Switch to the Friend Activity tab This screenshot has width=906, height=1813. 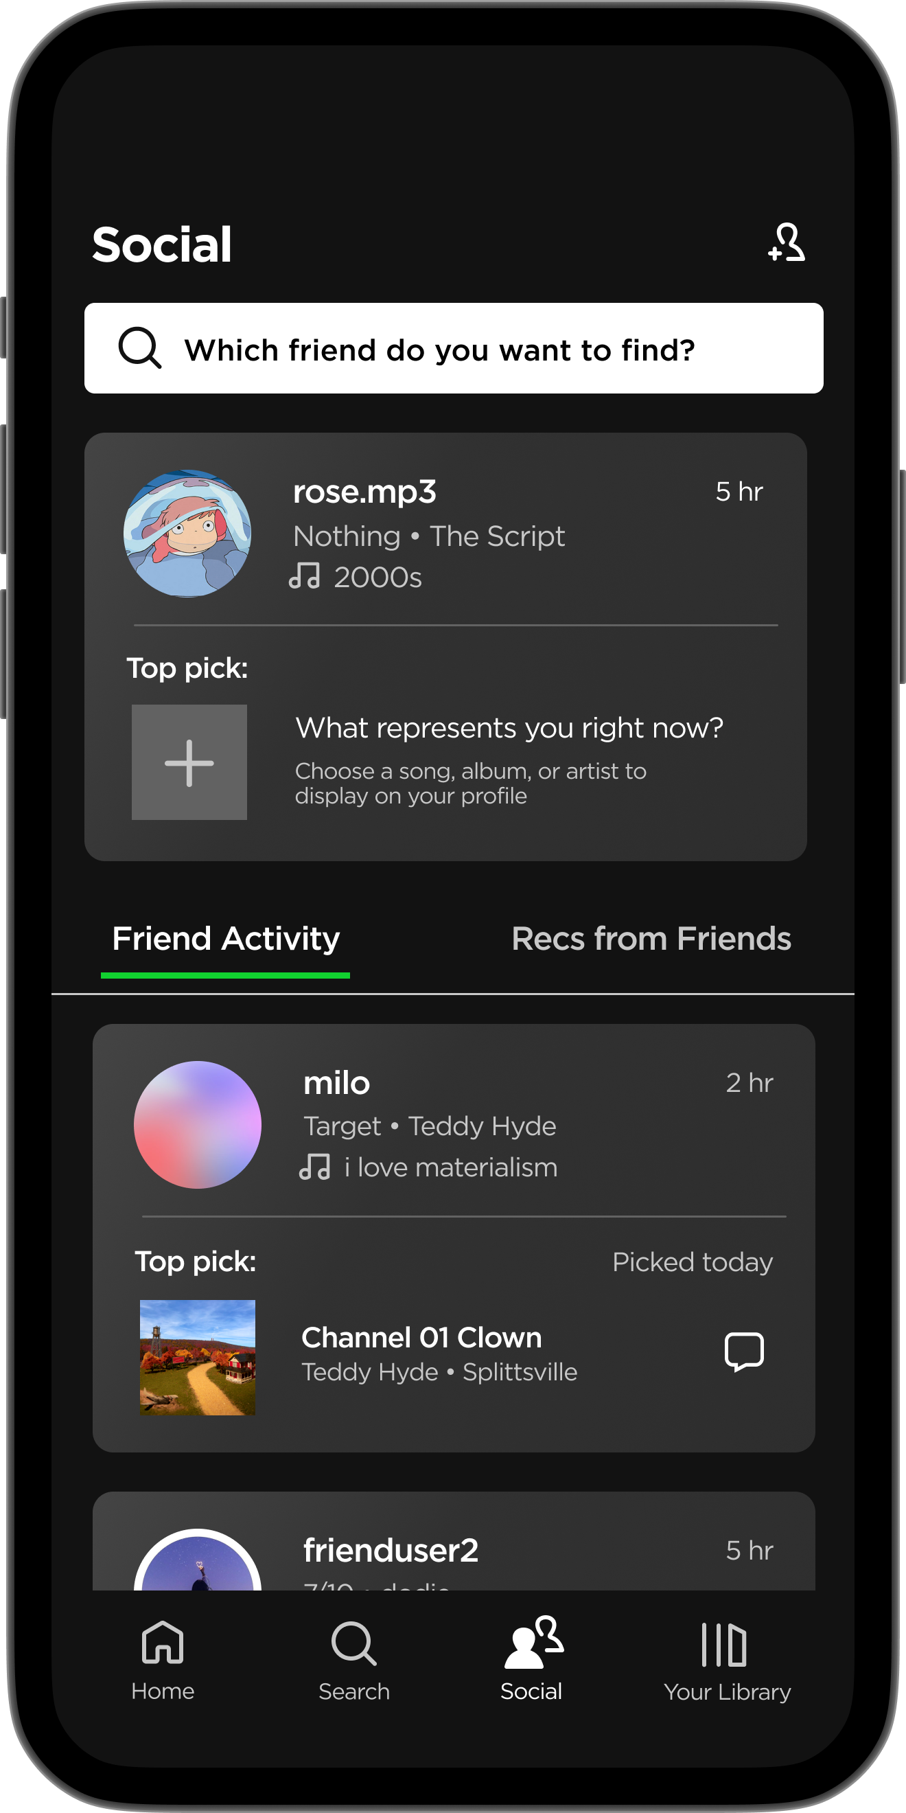point(226,939)
